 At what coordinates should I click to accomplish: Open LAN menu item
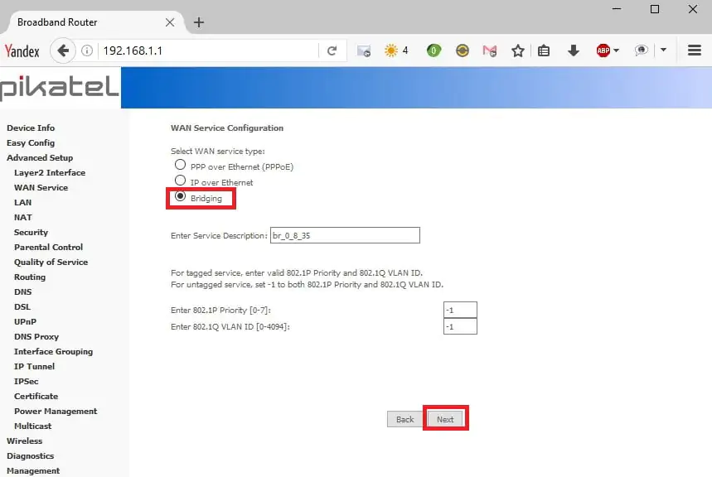pos(22,202)
